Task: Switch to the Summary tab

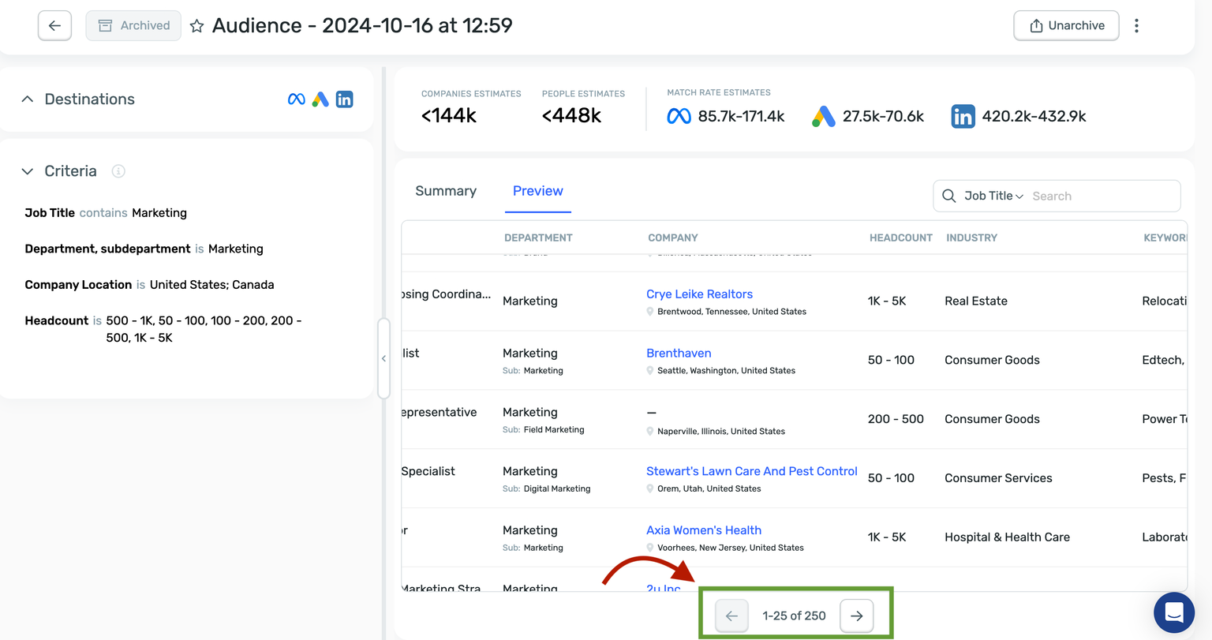Action: coord(446,191)
